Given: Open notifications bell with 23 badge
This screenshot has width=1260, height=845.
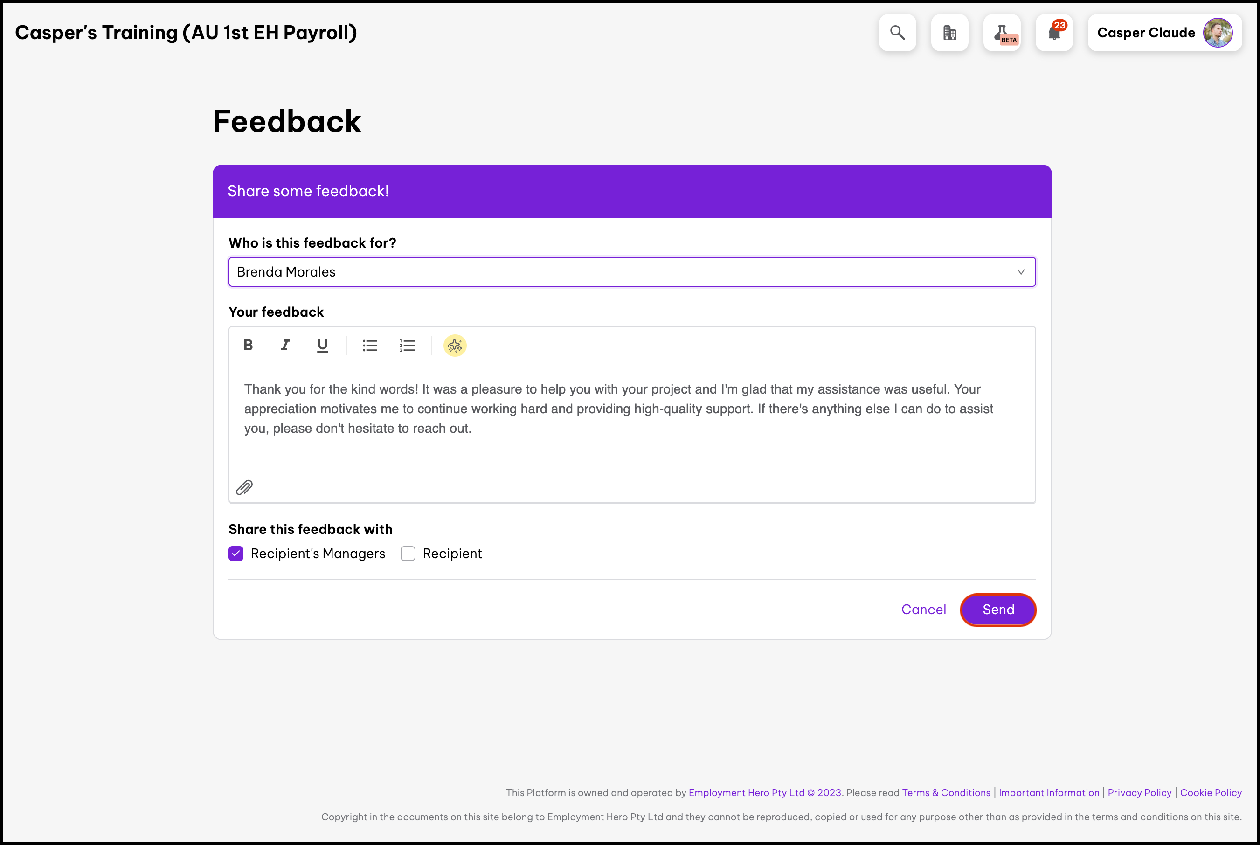Looking at the screenshot, I should coord(1054,33).
